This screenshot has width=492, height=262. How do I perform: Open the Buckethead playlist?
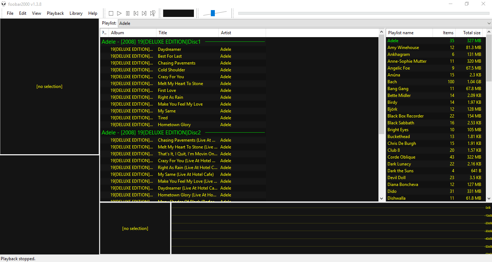click(436, 137)
